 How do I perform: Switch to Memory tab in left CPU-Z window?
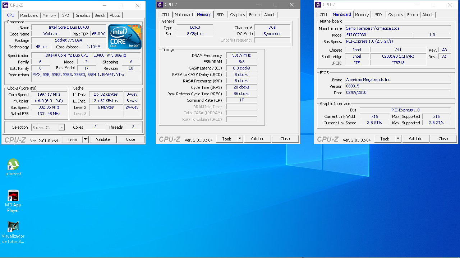(49, 15)
